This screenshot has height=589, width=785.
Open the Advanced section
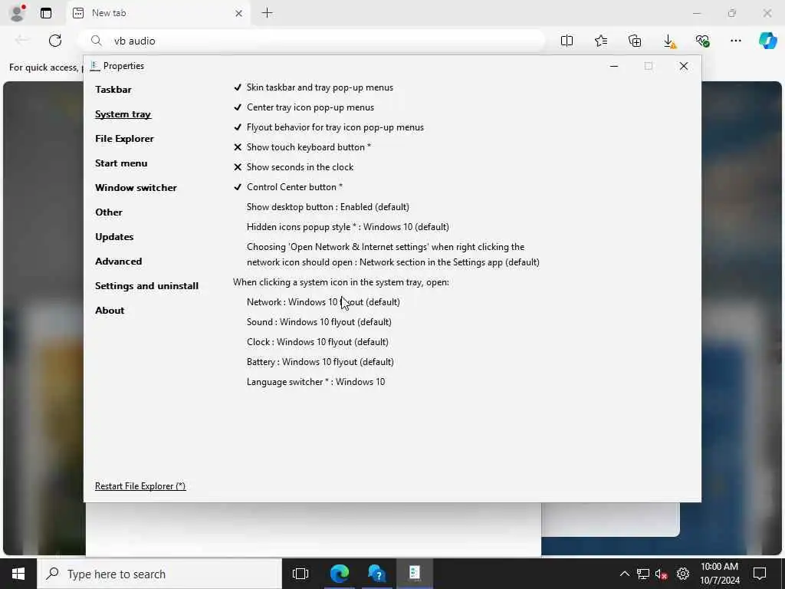pos(119,262)
